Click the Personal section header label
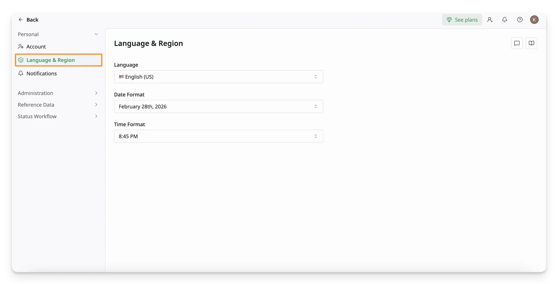The width and height of the screenshot is (558, 284). coord(28,34)
